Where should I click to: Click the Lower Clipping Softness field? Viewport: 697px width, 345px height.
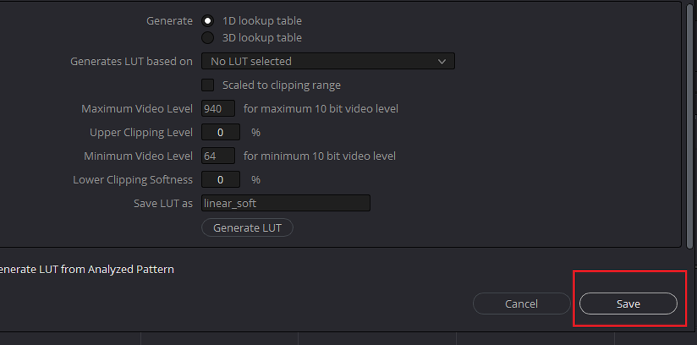[x=221, y=180]
